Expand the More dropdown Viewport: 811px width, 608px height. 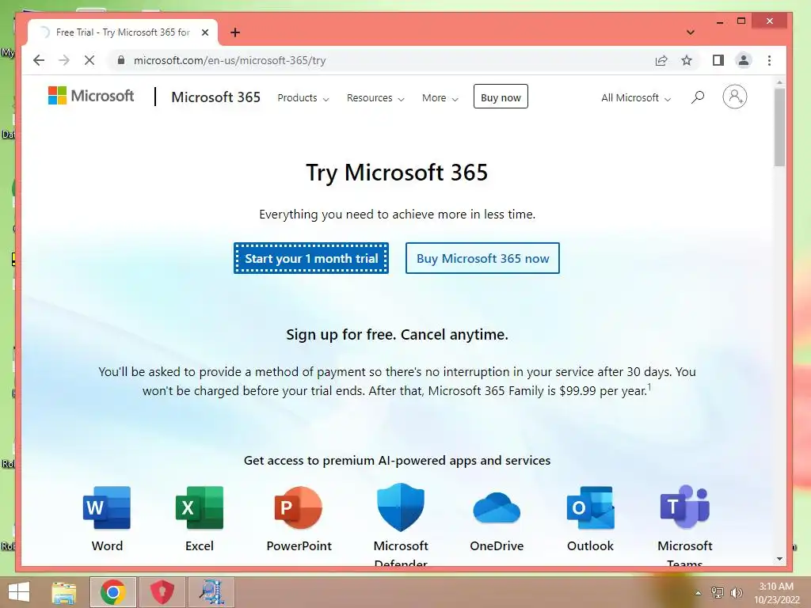440,97
